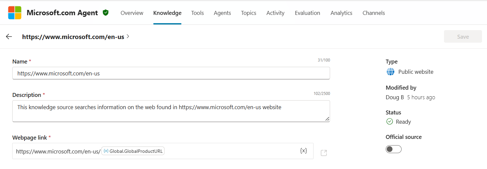
Task: Open the Overview tab
Action: pos(132,13)
